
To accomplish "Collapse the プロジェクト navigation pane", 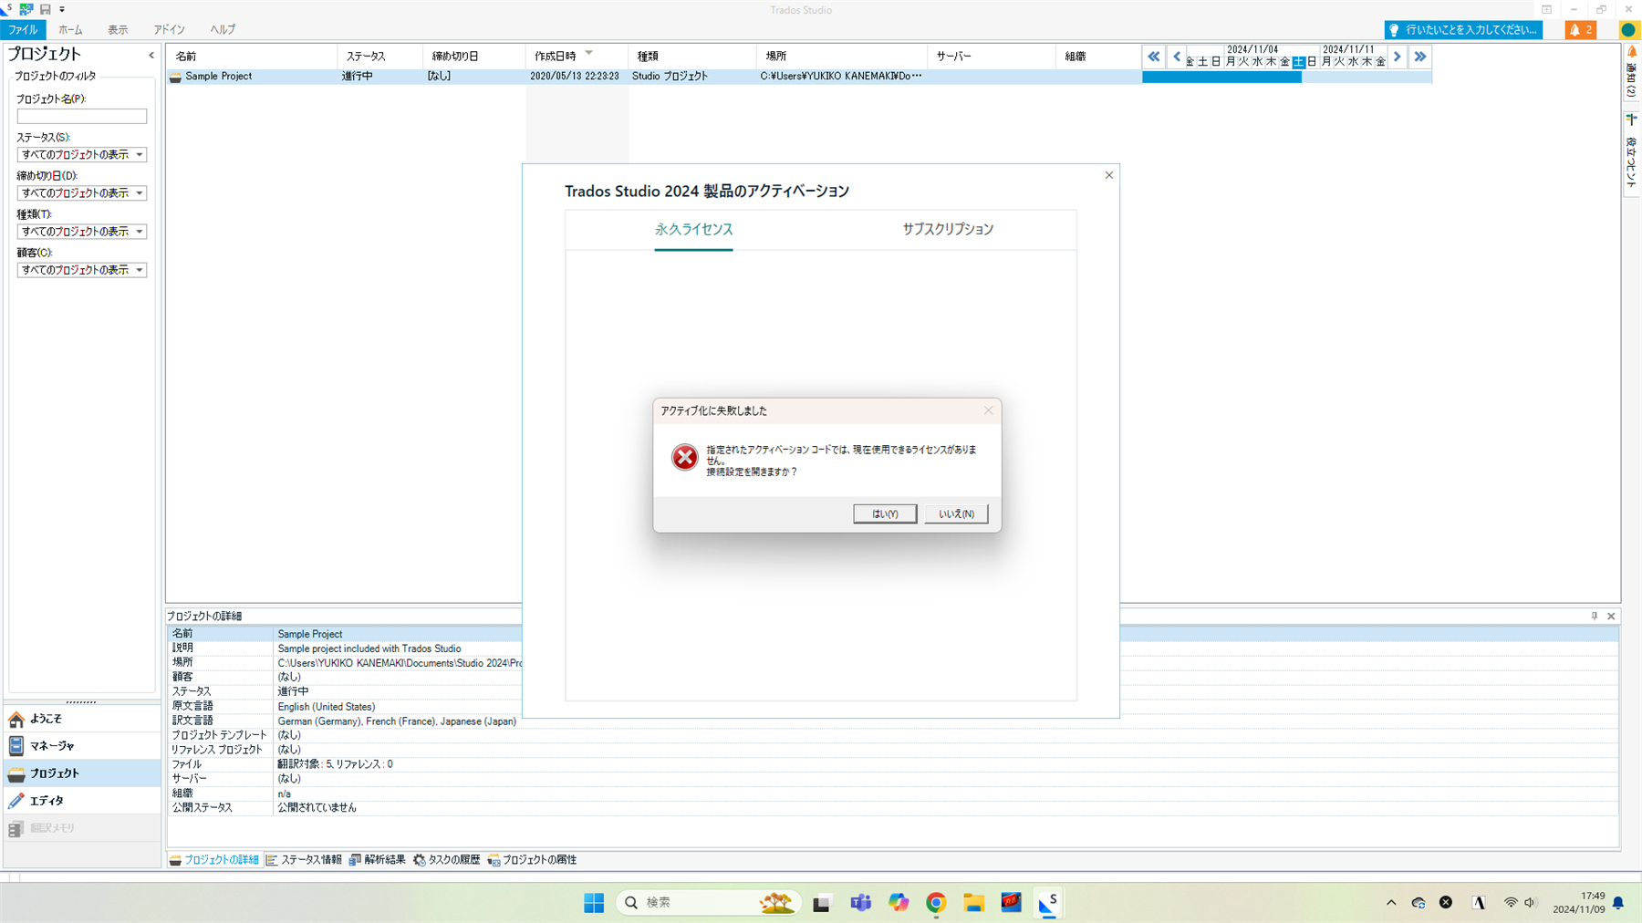I will (x=151, y=56).
